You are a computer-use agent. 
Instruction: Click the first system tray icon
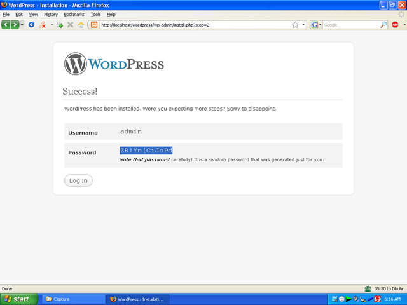335,299
